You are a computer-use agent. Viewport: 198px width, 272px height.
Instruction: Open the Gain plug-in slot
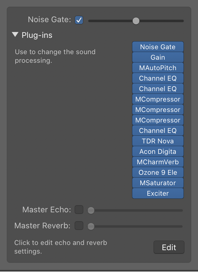click(x=158, y=58)
